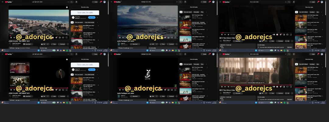Go fullscreen in the kalbigan ocean-scene window
The image size is (329, 122).
175,38
